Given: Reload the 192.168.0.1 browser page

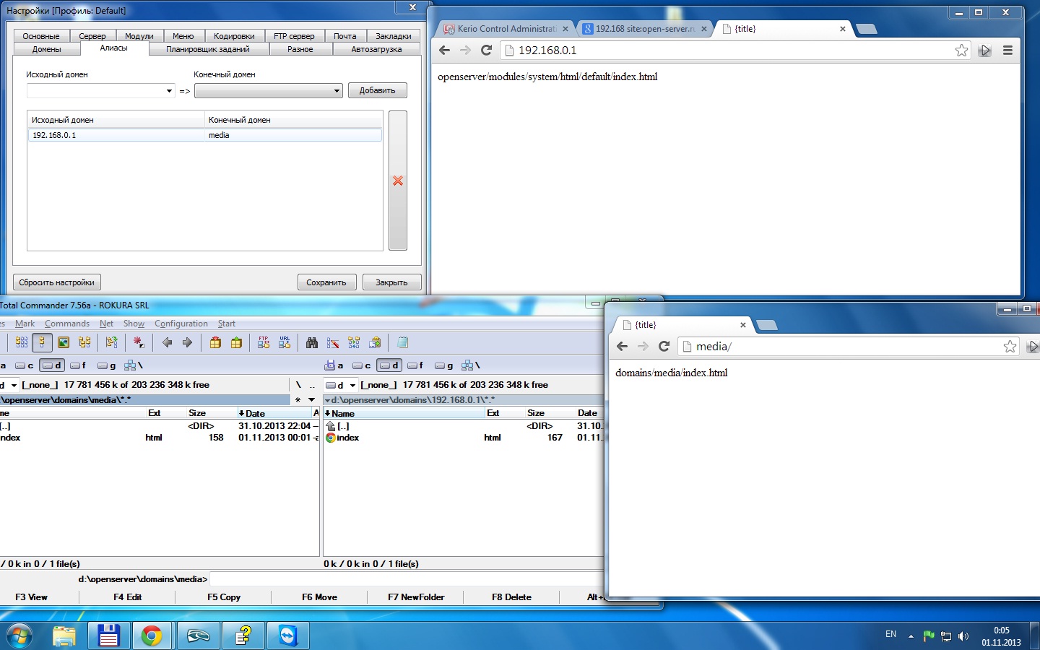Looking at the screenshot, I should click(487, 51).
